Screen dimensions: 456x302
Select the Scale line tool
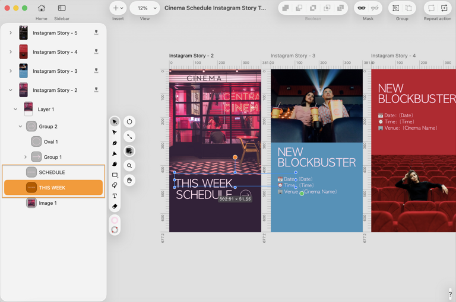coord(129,136)
